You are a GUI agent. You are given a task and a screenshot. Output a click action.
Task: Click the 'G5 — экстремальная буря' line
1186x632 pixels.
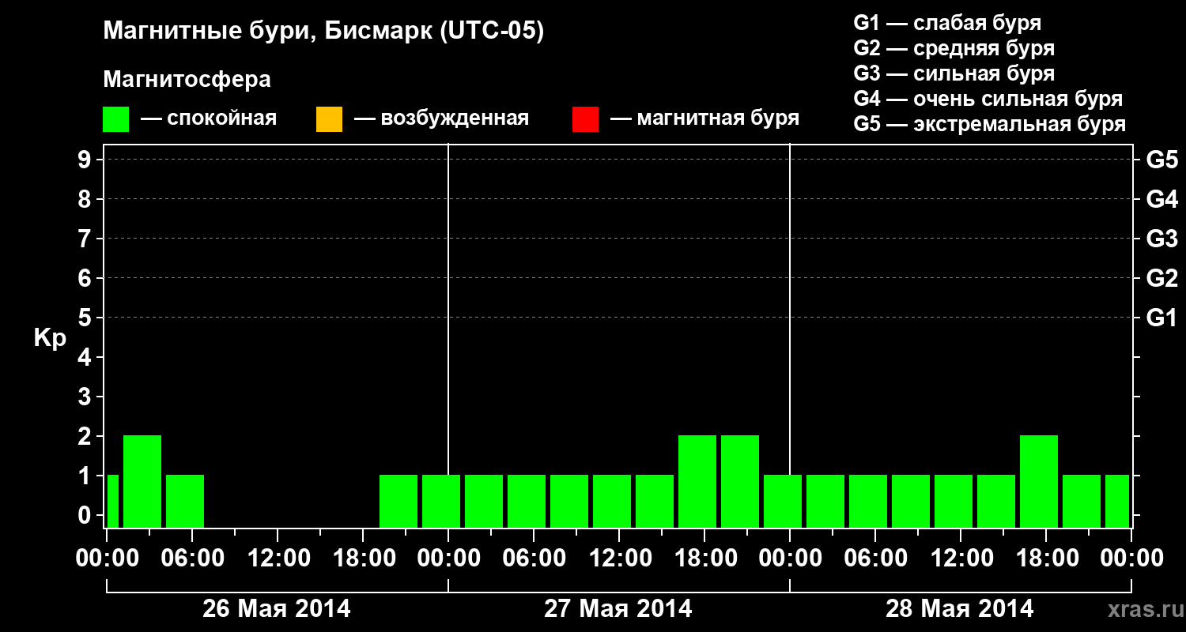pos(989,124)
